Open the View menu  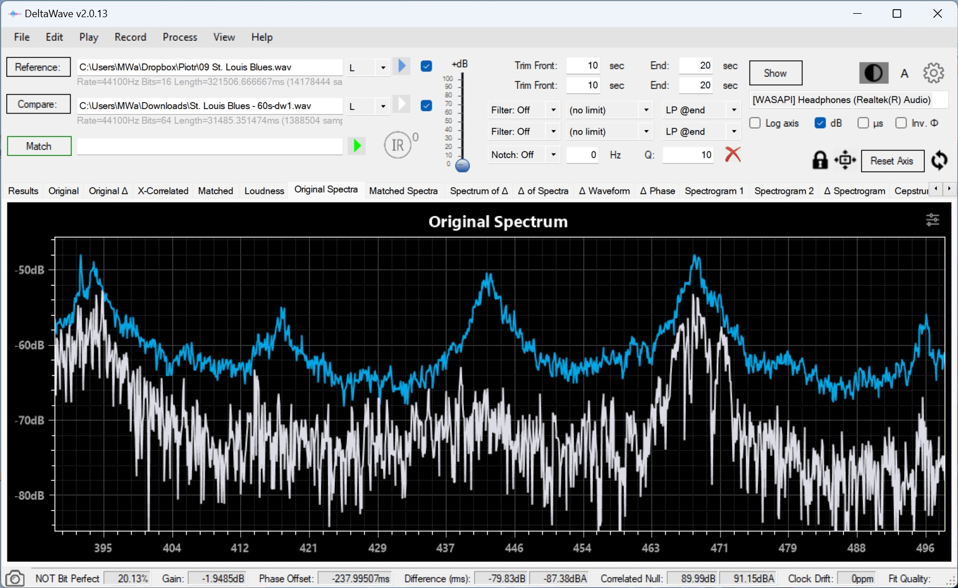click(224, 37)
